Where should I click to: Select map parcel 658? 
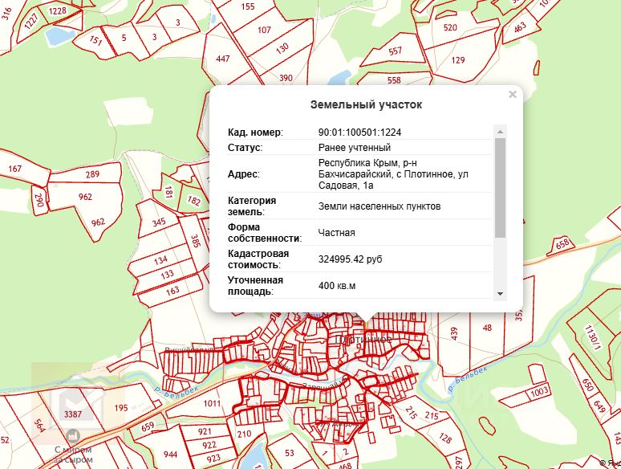tap(562, 243)
